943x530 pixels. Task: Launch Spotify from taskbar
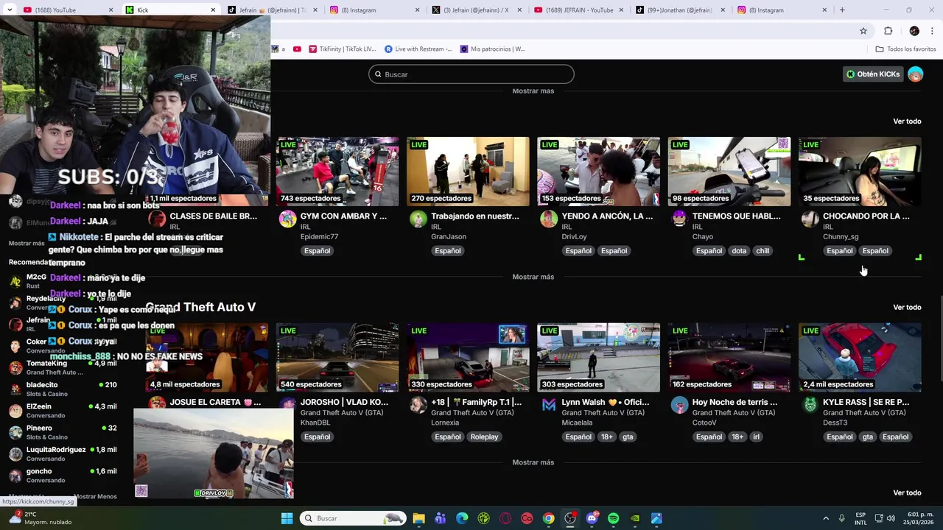click(613, 518)
